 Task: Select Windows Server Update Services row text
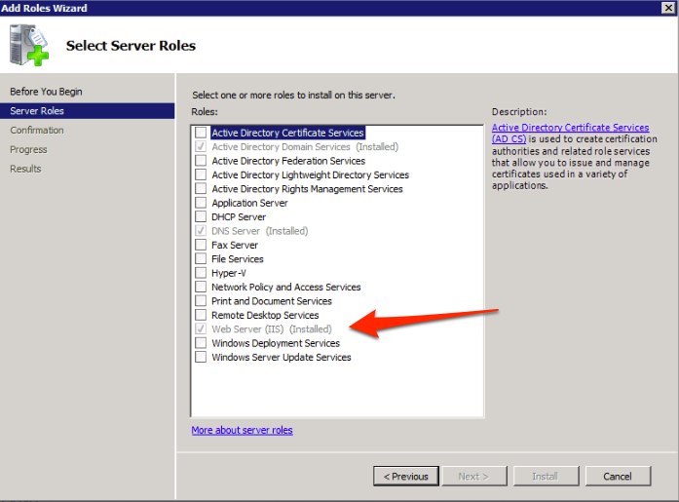[281, 357]
